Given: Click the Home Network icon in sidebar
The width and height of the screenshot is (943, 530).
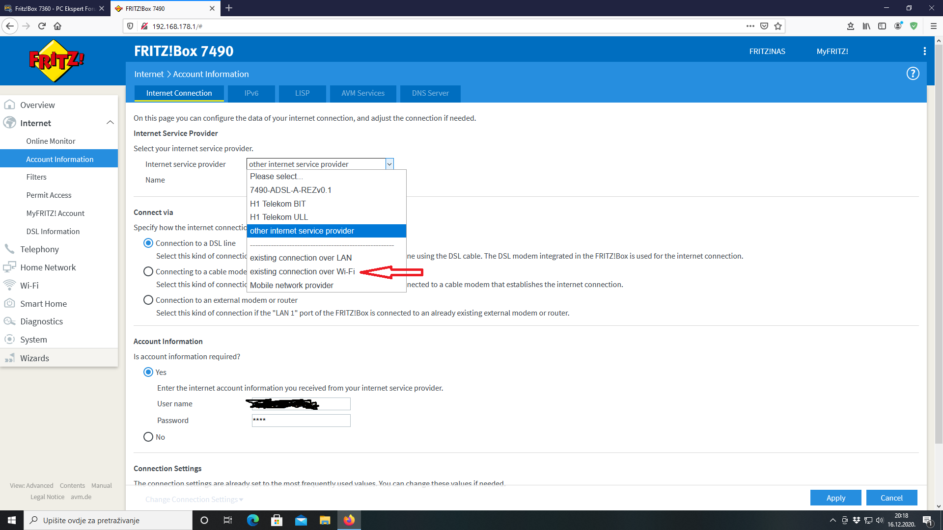Looking at the screenshot, I should 9,267.
